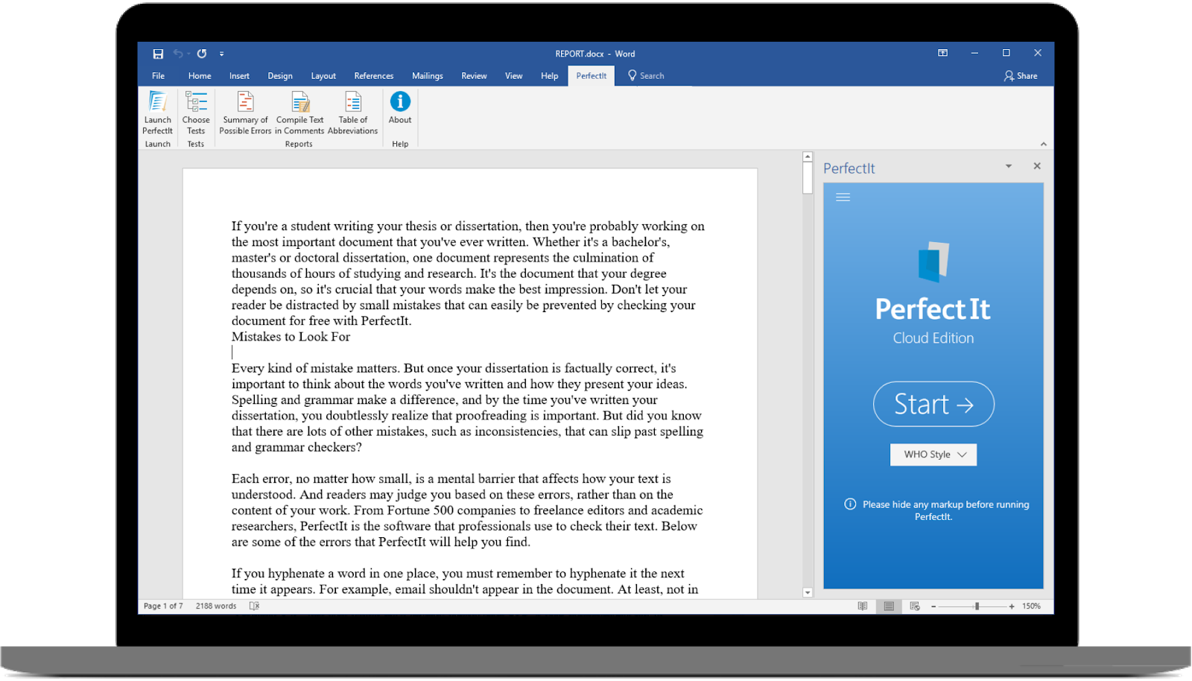1192x681 pixels.
Task: Close the PerfectIt task pane
Action: click(x=1037, y=166)
